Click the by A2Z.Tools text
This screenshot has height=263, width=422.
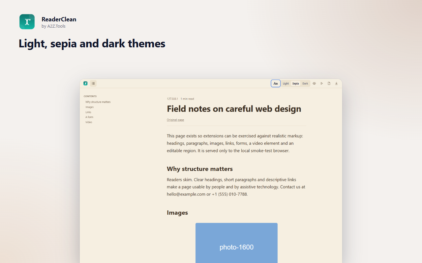53,26
